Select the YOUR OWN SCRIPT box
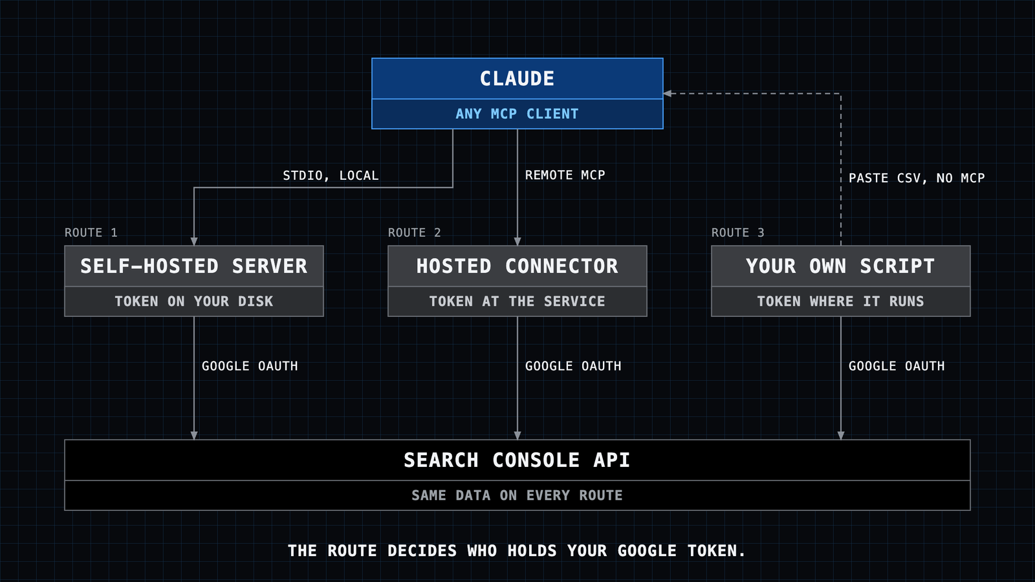1035x582 pixels. pos(841,281)
